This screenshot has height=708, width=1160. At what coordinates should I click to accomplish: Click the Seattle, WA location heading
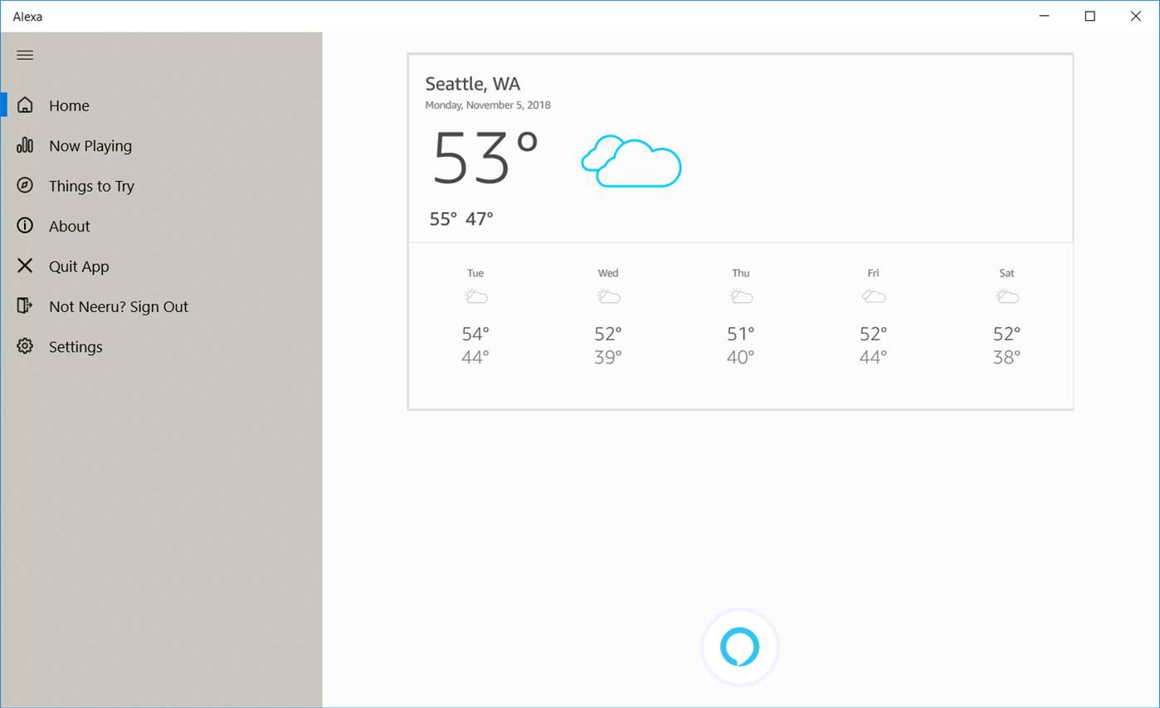point(473,83)
